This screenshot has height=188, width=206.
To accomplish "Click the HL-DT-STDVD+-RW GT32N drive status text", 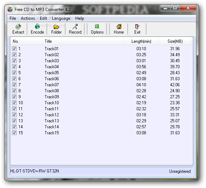I will (35, 171).
